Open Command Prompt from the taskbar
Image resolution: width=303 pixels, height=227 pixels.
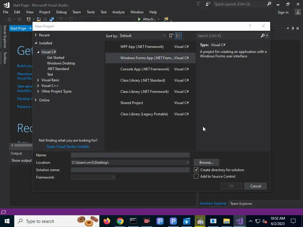(133, 221)
